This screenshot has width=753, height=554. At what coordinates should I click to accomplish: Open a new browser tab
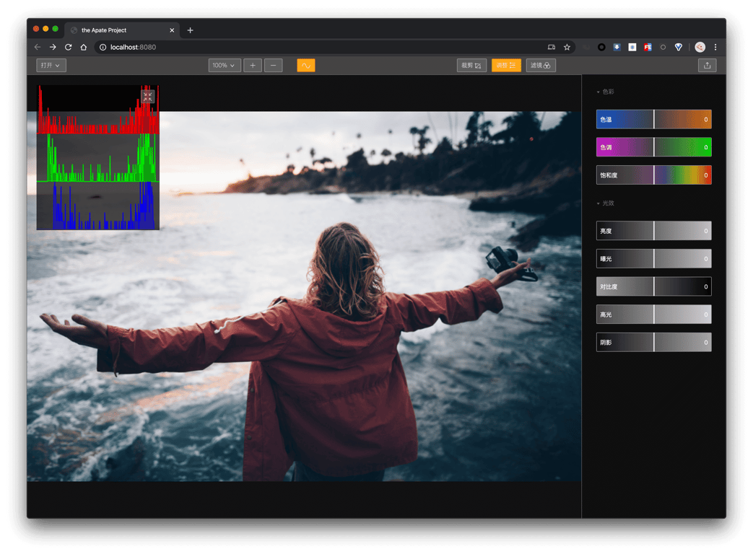pos(191,30)
